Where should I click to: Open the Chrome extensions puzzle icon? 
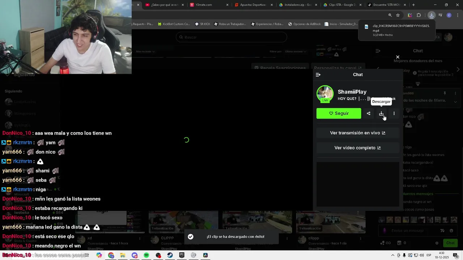click(419, 15)
